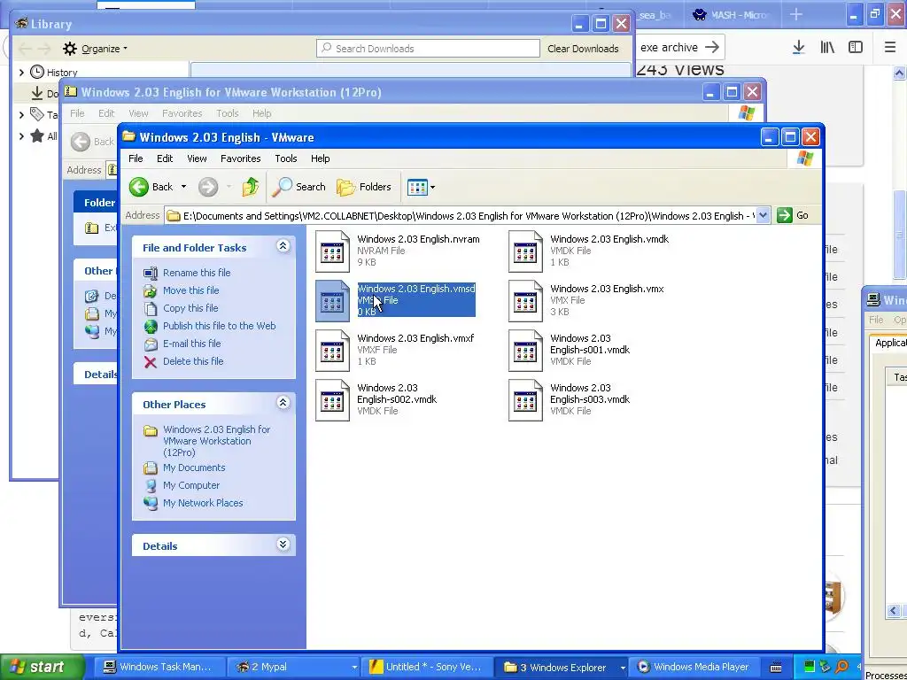The width and height of the screenshot is (907, 680).
Task: Open the Views button in Explorer toolbar
Action: coord(417,187)
